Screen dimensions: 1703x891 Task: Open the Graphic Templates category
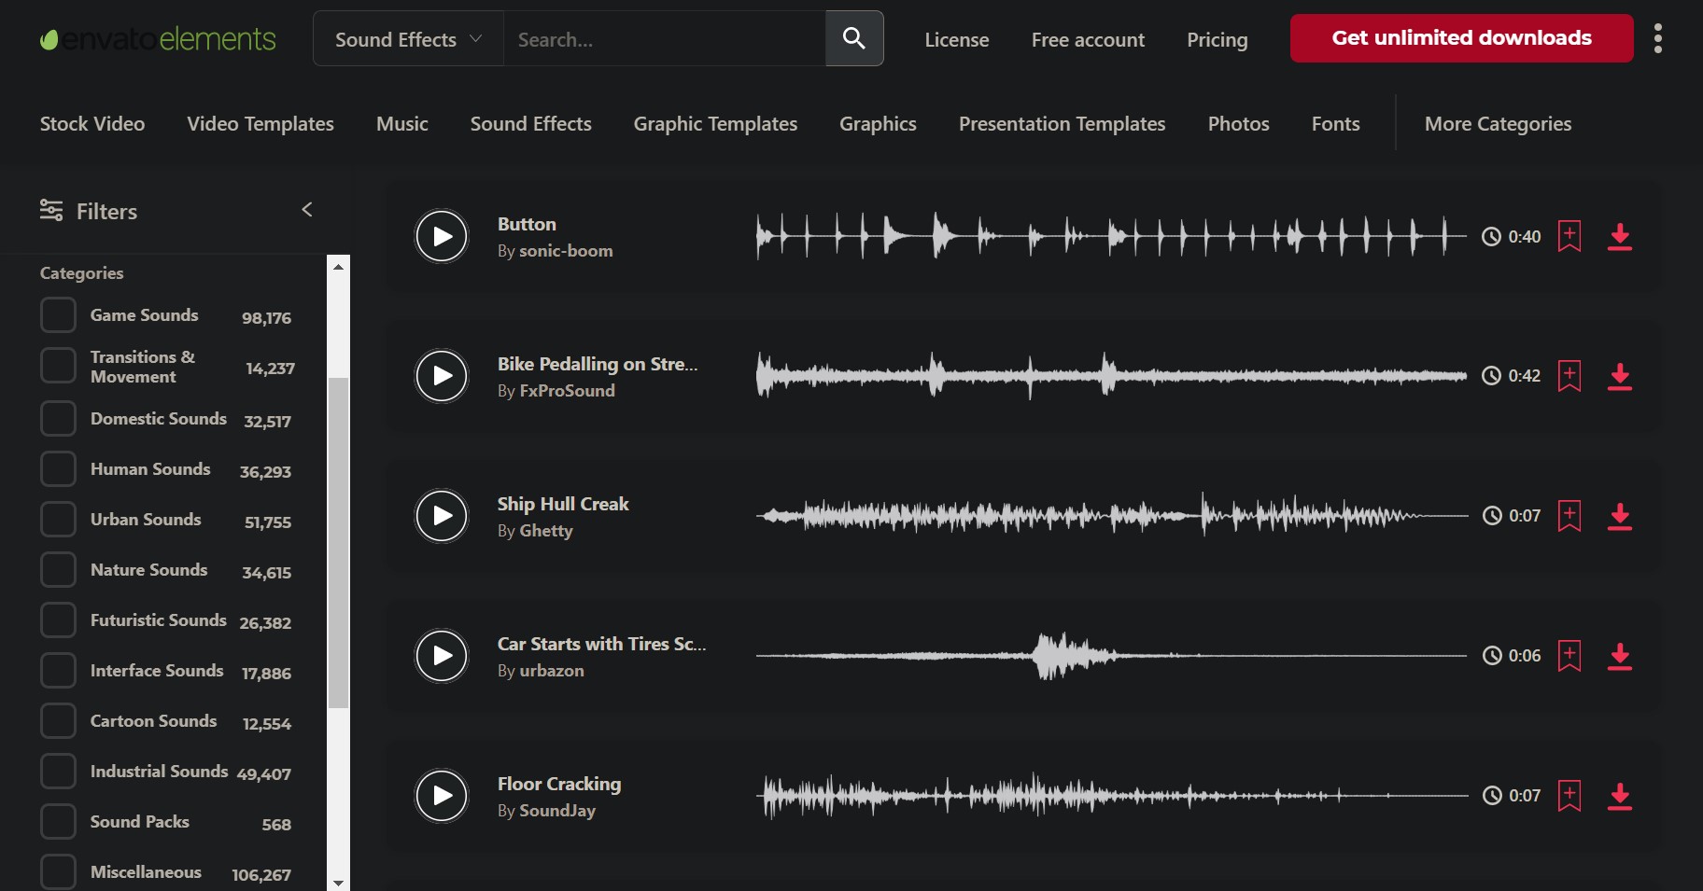point(715,124)
